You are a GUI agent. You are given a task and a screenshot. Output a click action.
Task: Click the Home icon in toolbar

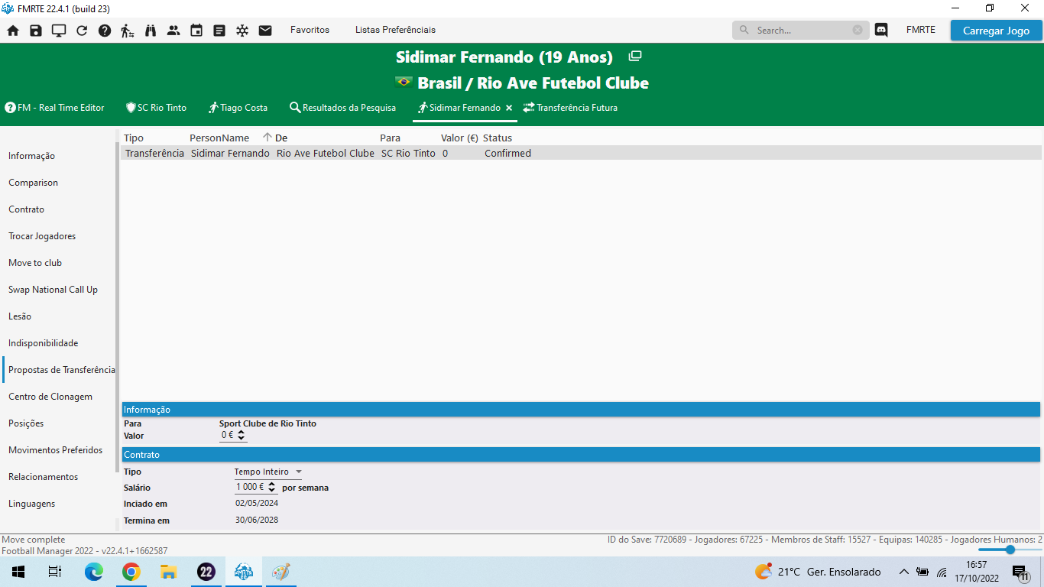coord(13,31)
